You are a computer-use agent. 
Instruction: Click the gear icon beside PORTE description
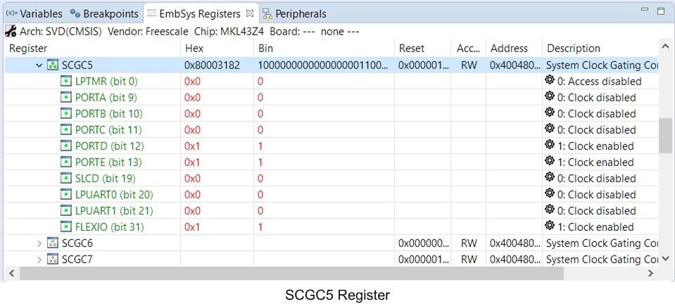[x=550, y=161]
